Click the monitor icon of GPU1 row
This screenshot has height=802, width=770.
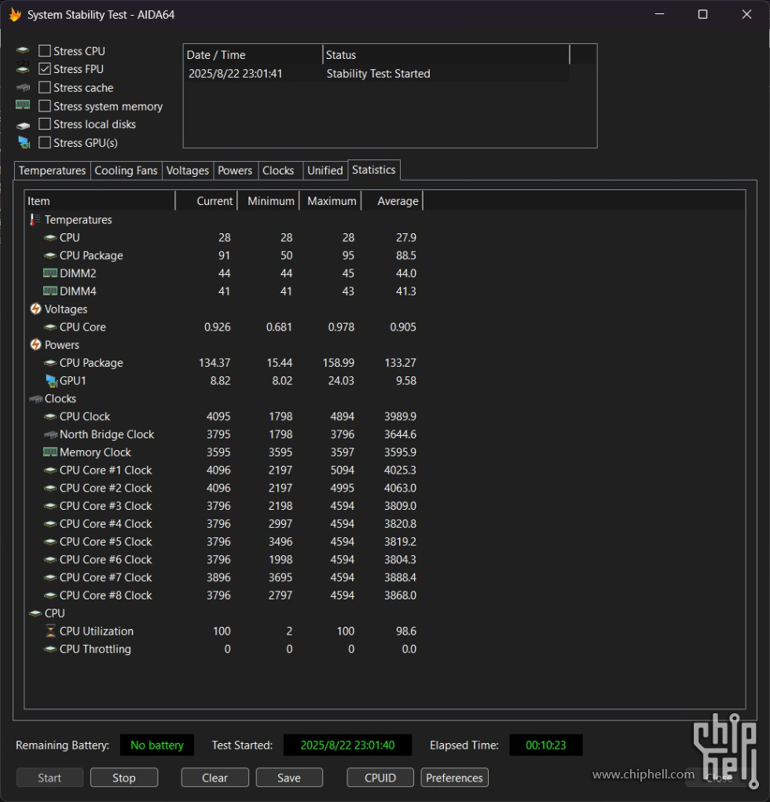click(x=51, y=380)
